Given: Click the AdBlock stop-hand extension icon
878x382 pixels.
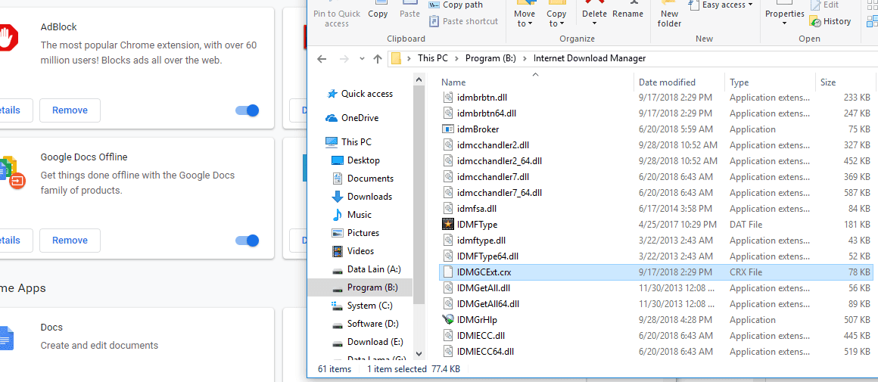Looking at the screenshot, I should [8, 38].
